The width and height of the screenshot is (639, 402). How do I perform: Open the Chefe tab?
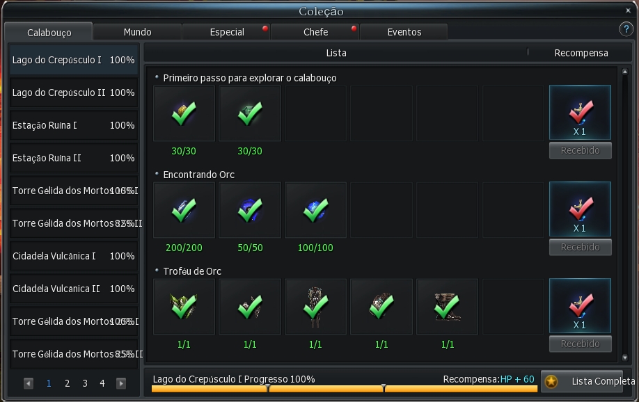[315, 32]
